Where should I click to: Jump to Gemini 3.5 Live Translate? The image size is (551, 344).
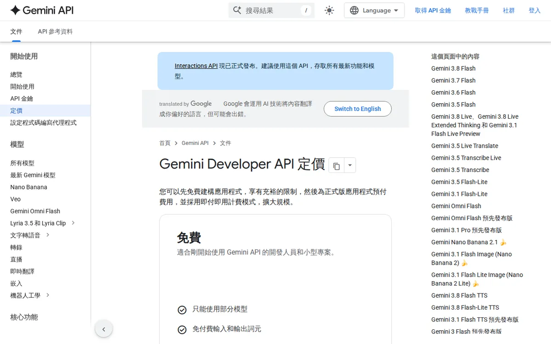tap(465, 146)
